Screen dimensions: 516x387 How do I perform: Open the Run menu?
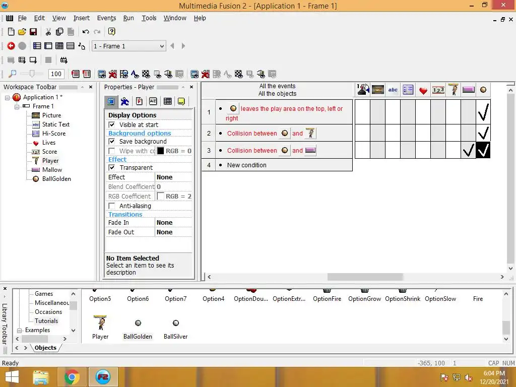click(x=128, y=18)
